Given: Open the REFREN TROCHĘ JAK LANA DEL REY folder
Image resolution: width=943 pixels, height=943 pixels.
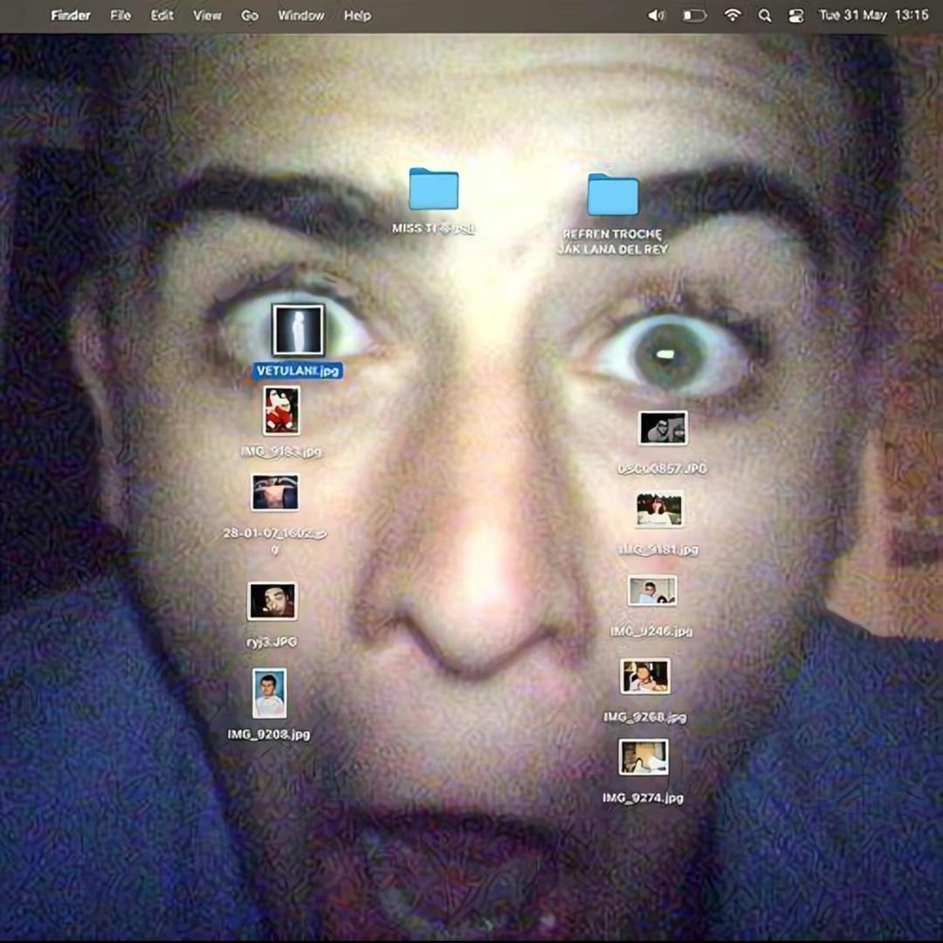Looking at the screenshot, I should (x=613, y=195).
